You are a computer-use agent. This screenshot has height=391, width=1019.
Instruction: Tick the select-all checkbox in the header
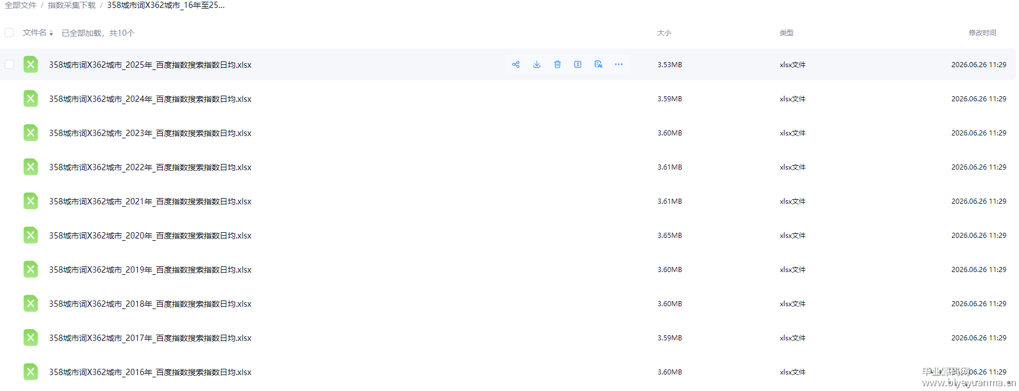pos(9,32)
